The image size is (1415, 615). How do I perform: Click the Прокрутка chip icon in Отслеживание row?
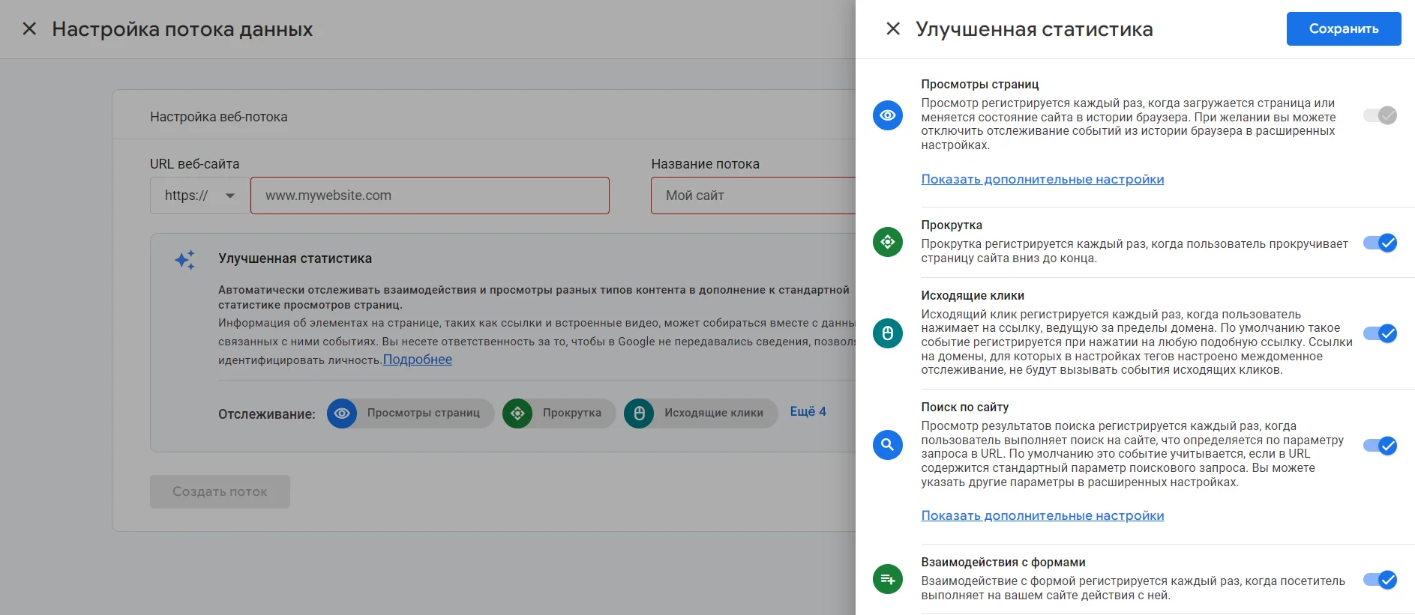click(x=517, y=413)
